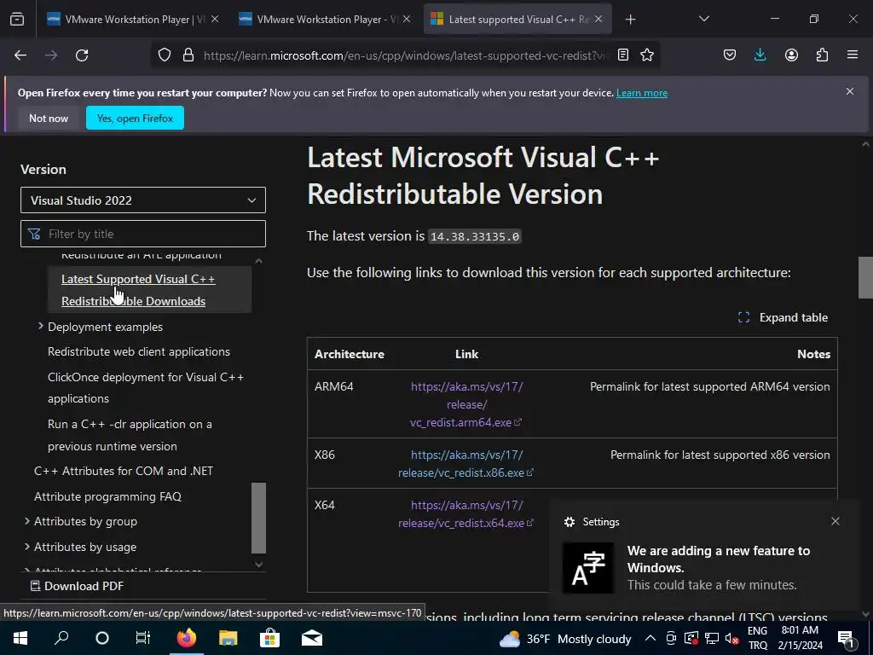Viewport: 873px width, 655px height.
Task: Save page to Pocket
Action: [x=730, y=55]
